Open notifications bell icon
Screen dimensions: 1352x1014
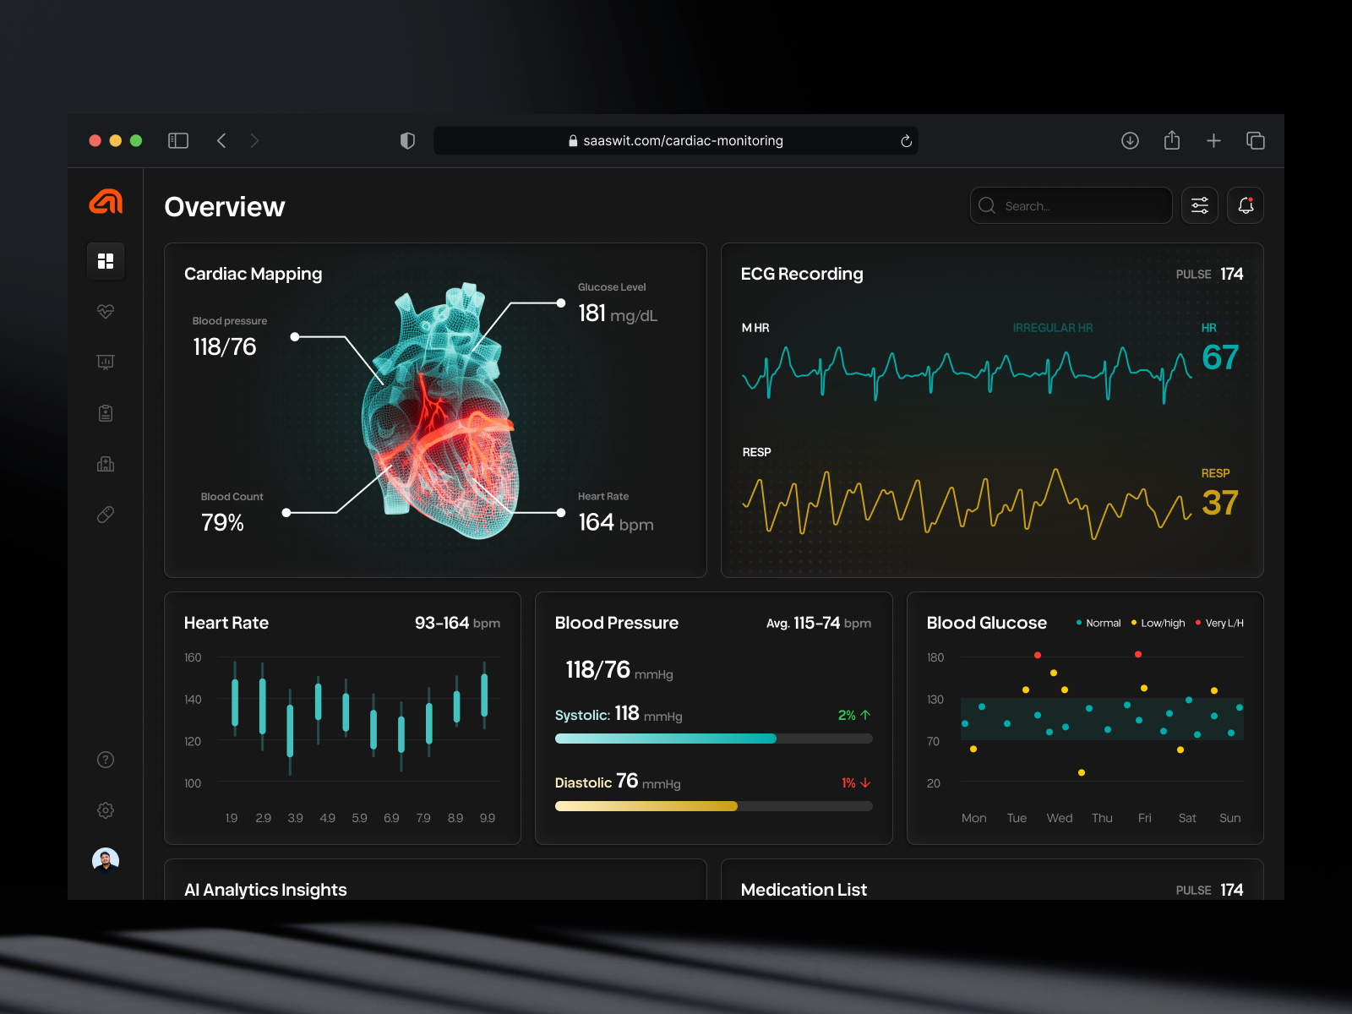[1246, 205]
